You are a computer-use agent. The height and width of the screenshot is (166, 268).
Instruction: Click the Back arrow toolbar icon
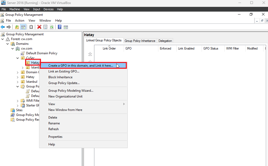tap(3, 27)
